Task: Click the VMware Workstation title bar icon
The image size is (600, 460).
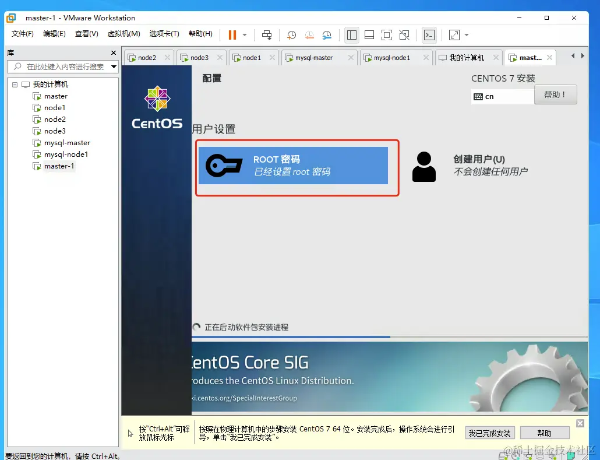Action: pos(11,17)
